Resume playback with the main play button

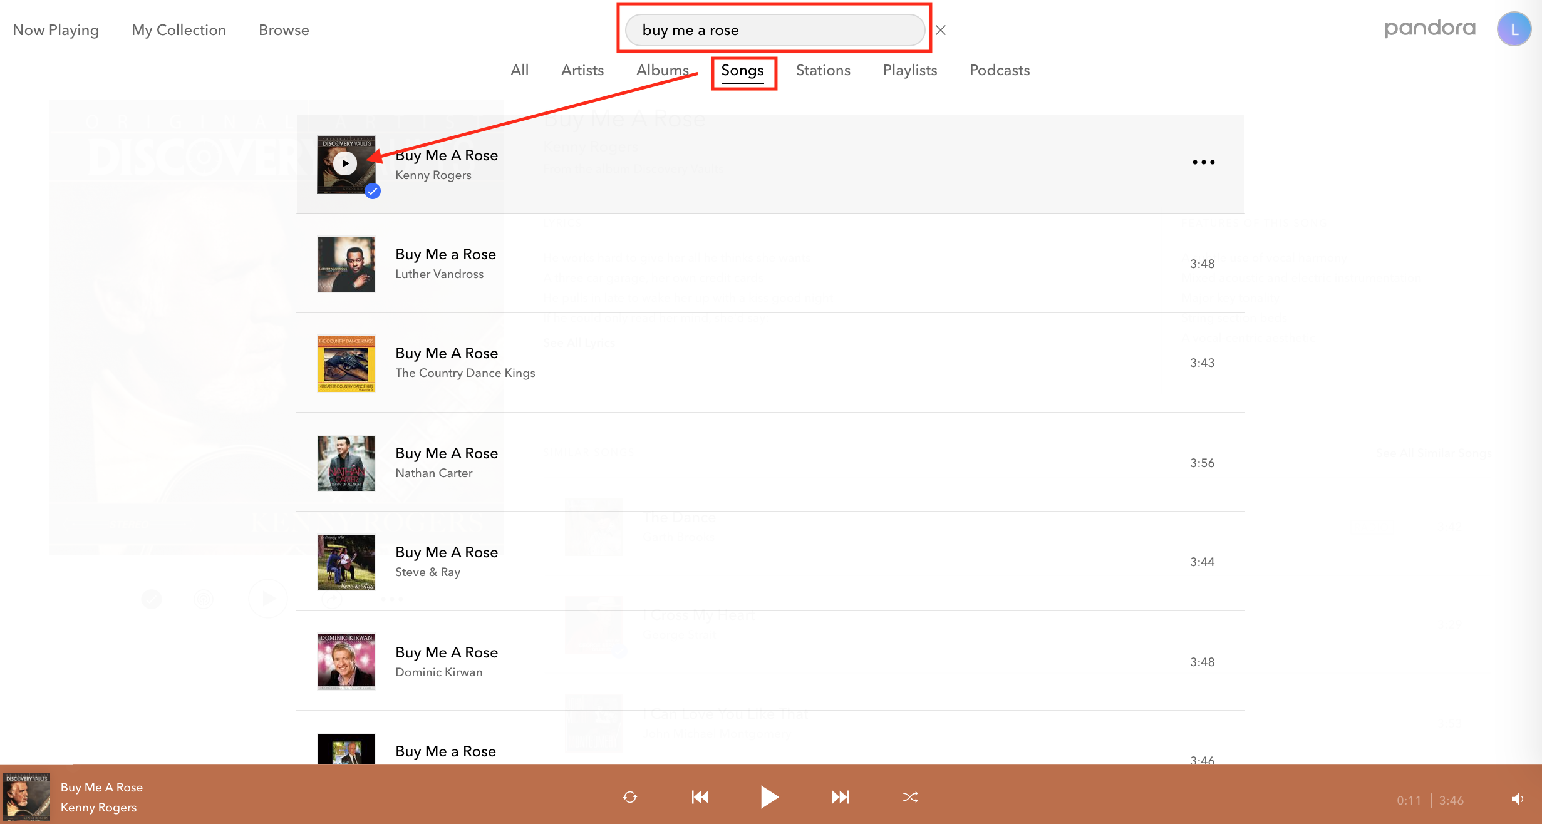tap(770, 796)
